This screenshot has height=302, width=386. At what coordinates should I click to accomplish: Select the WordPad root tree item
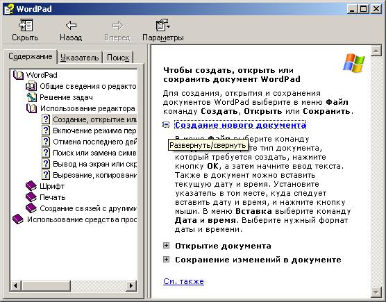coord(42,75)
